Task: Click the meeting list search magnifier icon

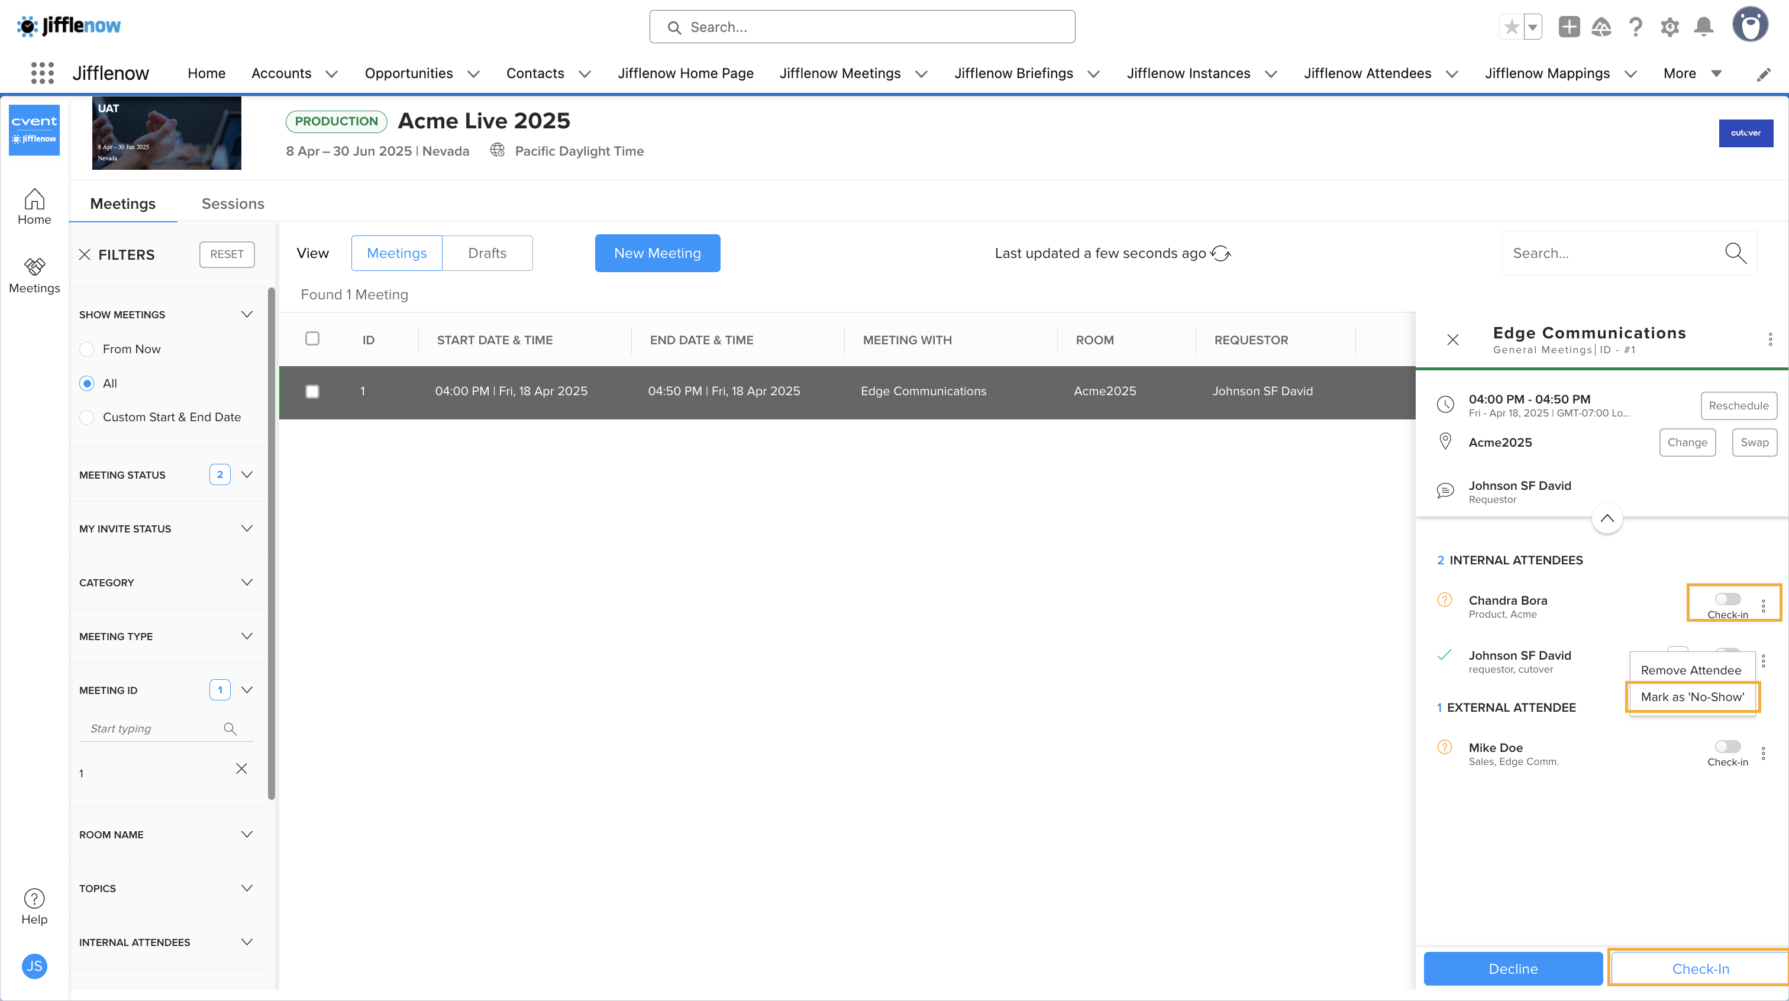Action: coord(1735,253)
